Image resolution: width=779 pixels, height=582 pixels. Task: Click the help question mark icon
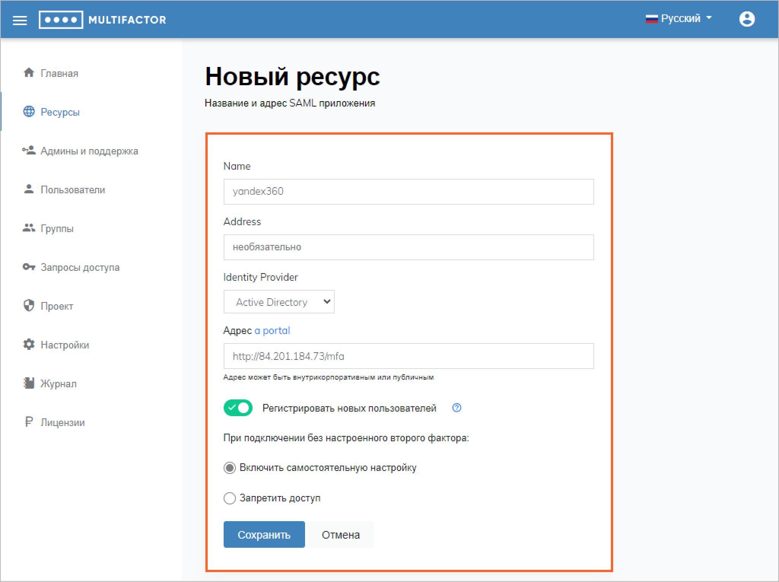pos(456,408)
